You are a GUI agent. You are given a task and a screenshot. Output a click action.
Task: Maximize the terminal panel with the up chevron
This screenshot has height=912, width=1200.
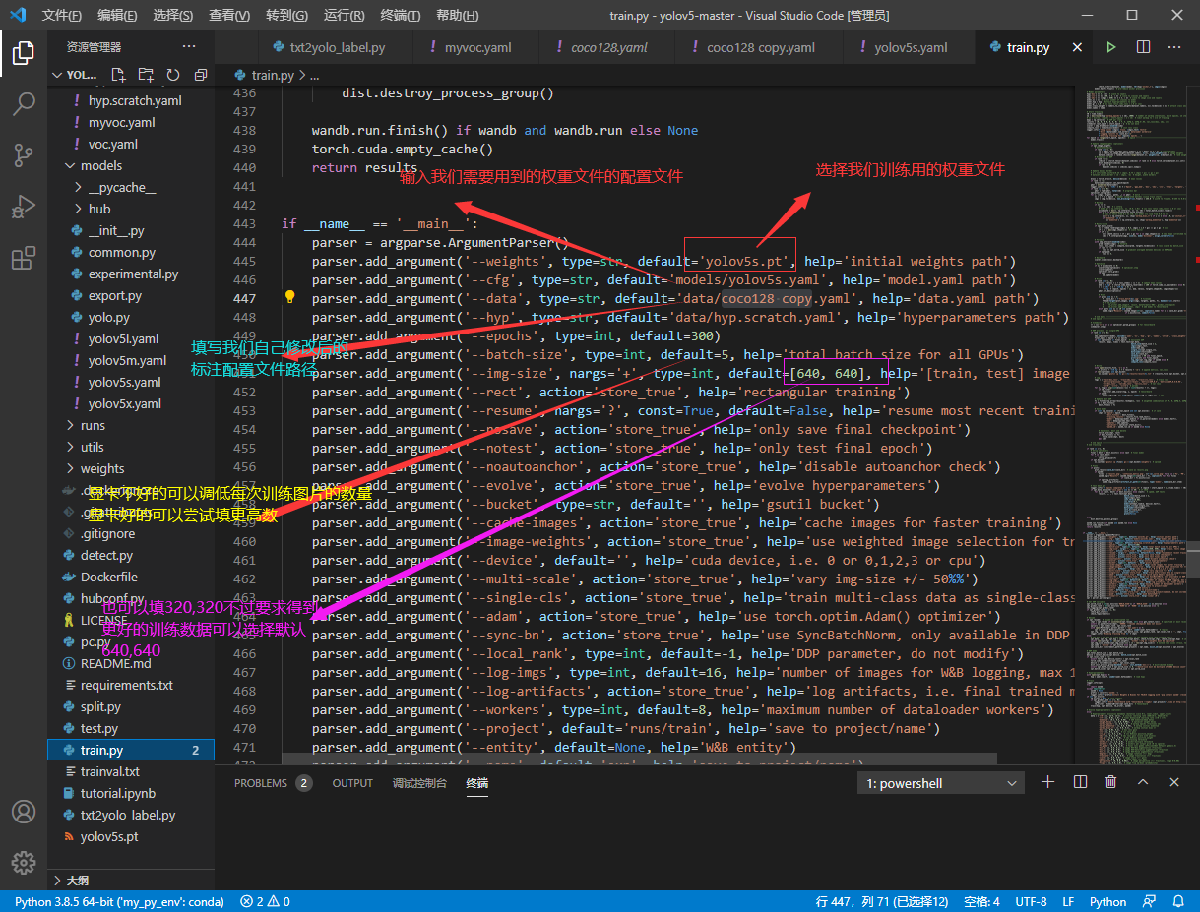pos(1143,782)
